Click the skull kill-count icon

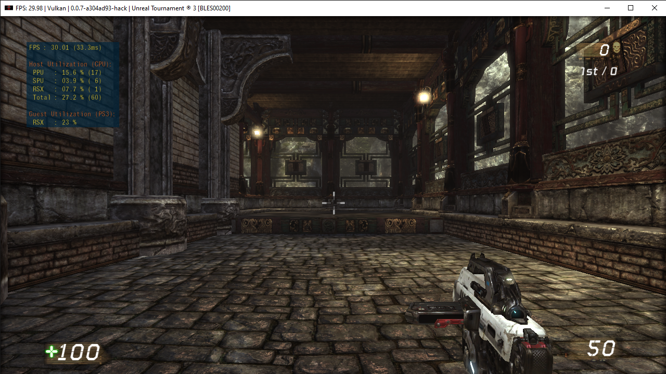(617, 48)
